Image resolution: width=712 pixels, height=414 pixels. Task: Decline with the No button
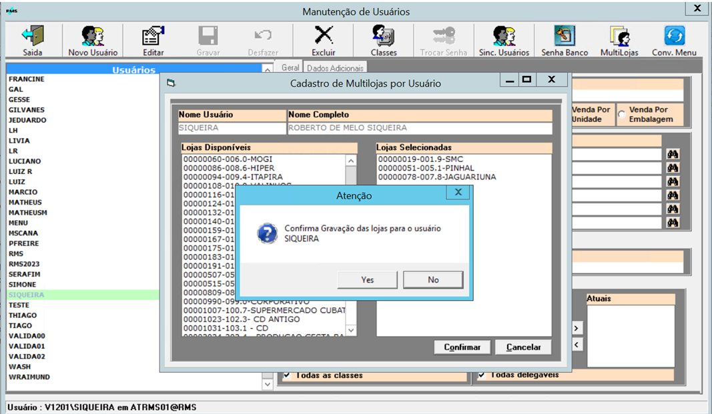coord(433,280)
